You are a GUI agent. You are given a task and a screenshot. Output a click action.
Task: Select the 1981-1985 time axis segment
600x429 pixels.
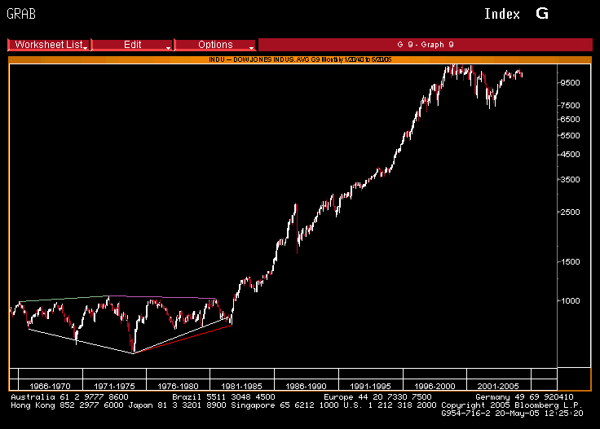click(x=242, y=385)
